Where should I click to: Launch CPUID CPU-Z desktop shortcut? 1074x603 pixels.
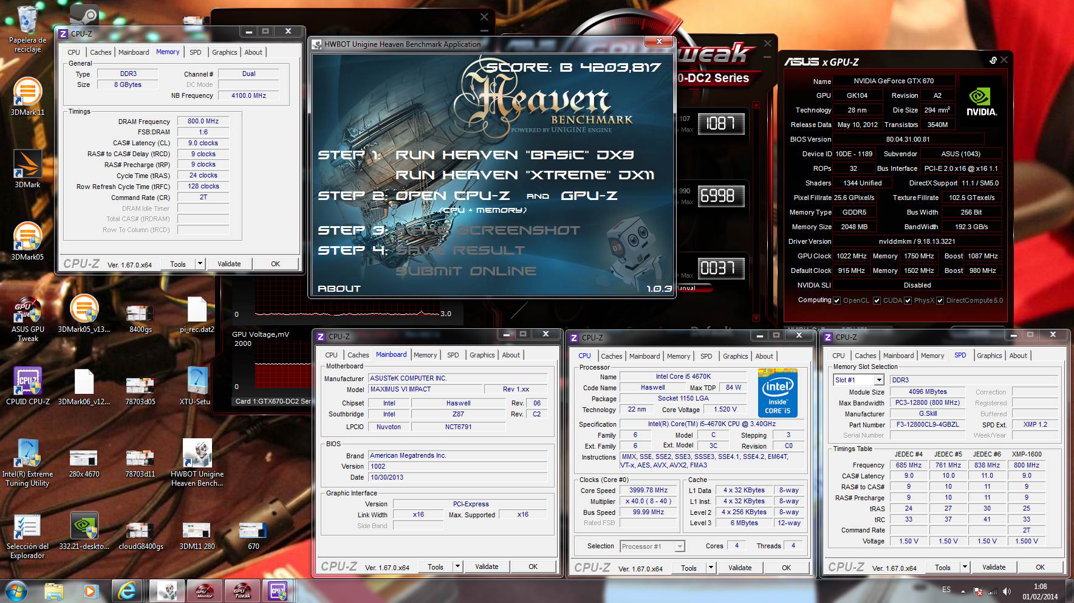(x=27, y=386)
